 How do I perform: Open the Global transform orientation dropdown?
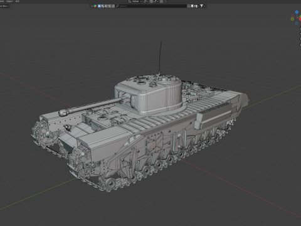click(135, 1)
